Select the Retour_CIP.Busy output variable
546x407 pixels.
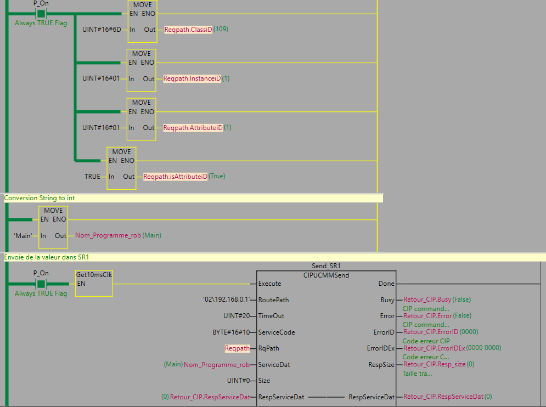tap(427, 299)
